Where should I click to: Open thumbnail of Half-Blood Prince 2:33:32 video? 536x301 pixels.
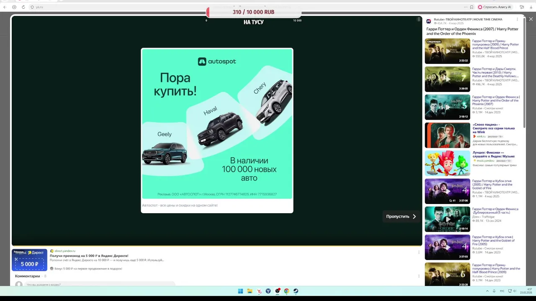click(x=447, y=51)
